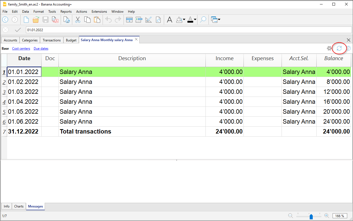Open the Format menu
353x221 pixels.
tap(39, 12)
